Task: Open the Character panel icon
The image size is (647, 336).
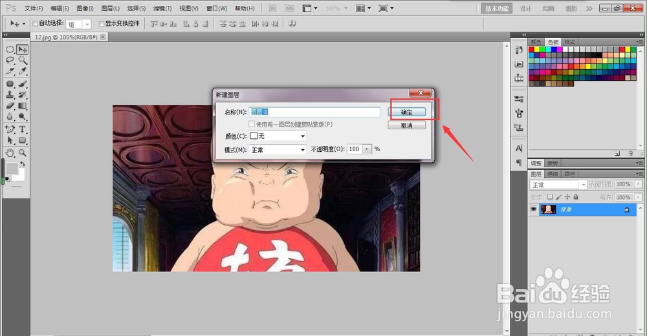Action: pos(519,149)
